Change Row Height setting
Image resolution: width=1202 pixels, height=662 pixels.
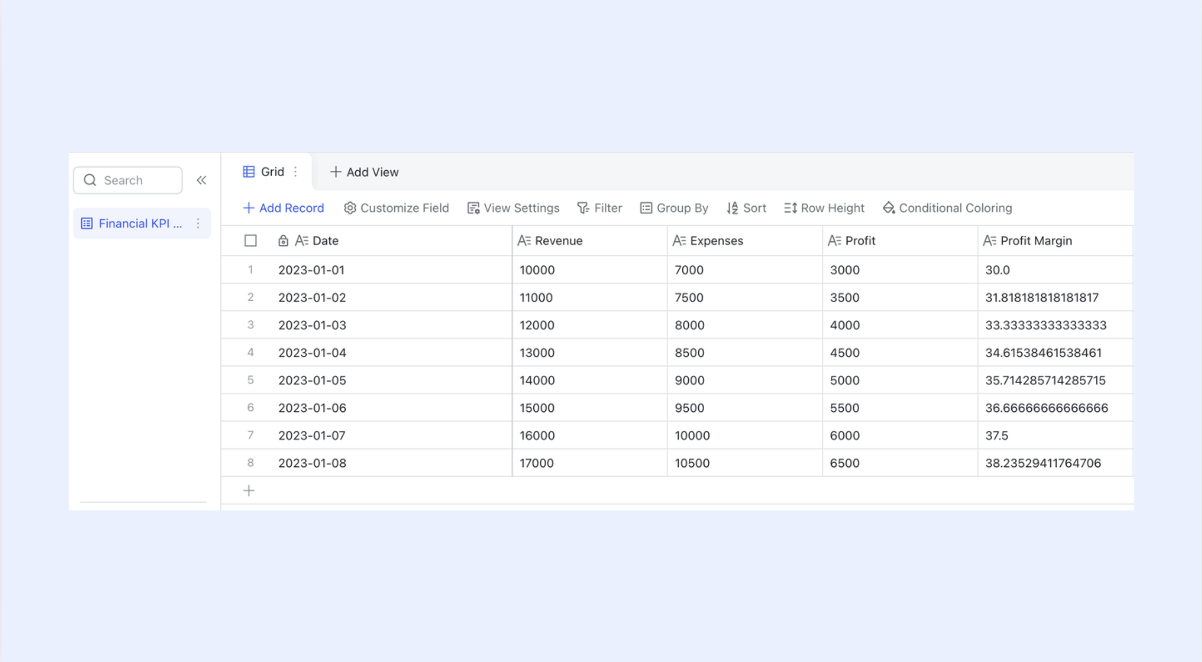pyautogui.click(x=824, y=208)
